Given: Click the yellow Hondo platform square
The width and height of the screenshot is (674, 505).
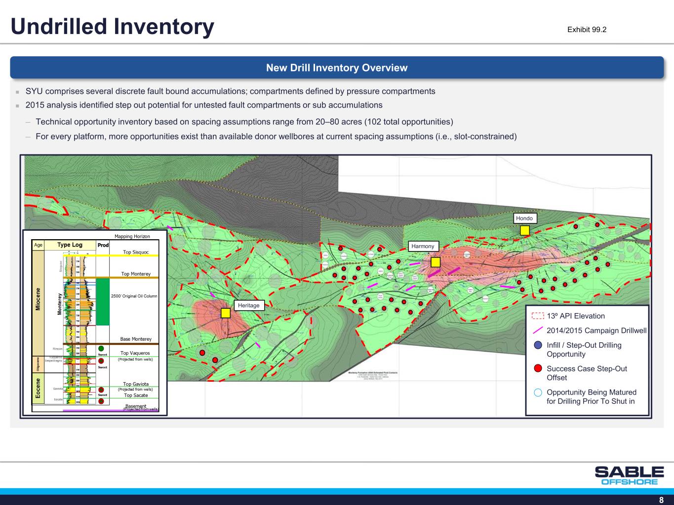Looking at the screenshot, I should click(524, 230).
